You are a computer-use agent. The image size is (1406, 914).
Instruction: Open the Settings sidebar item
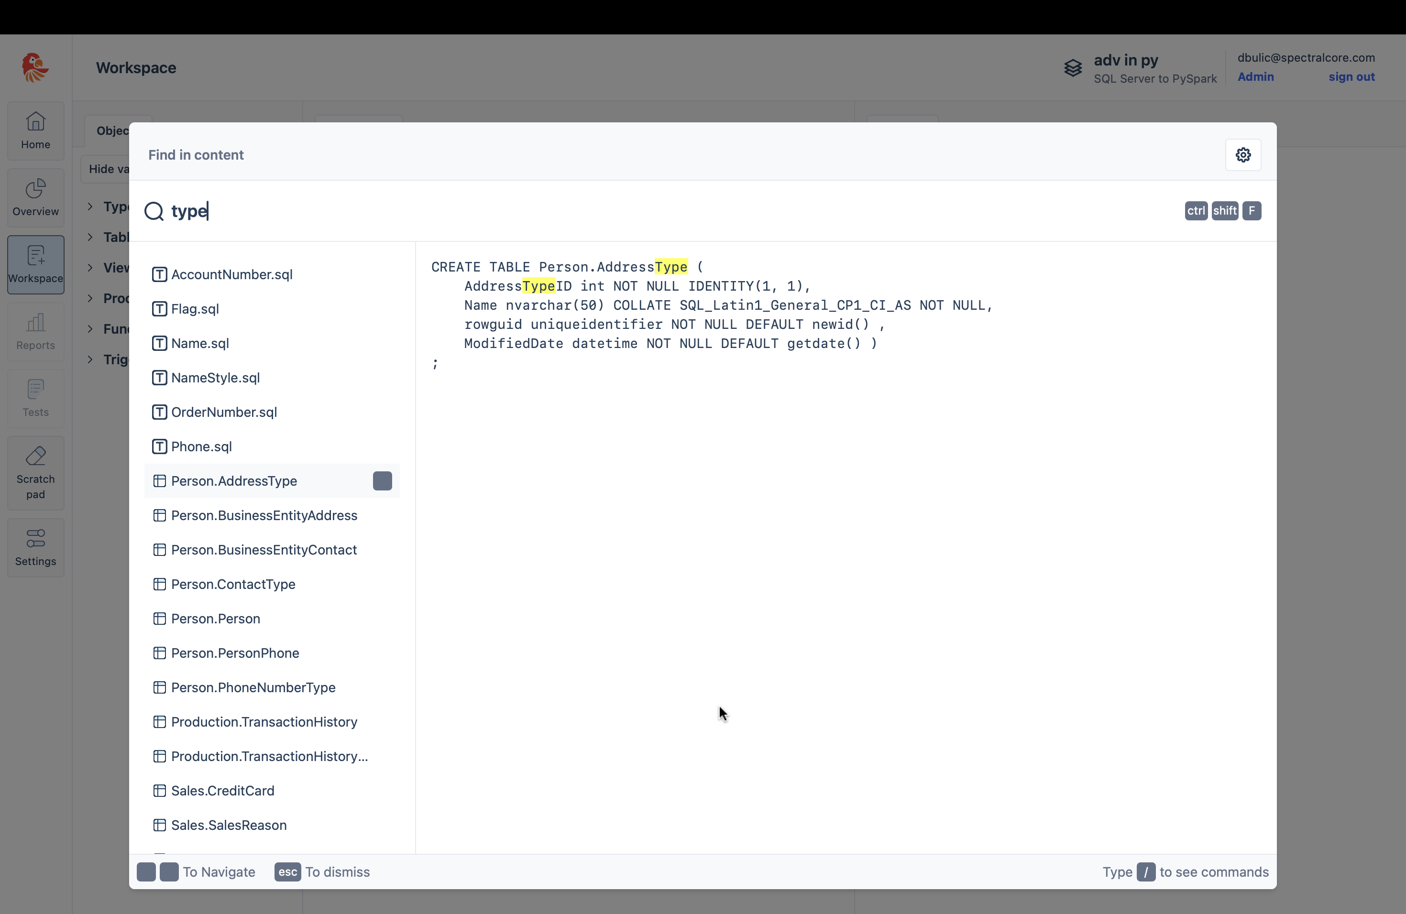[35, 547]
